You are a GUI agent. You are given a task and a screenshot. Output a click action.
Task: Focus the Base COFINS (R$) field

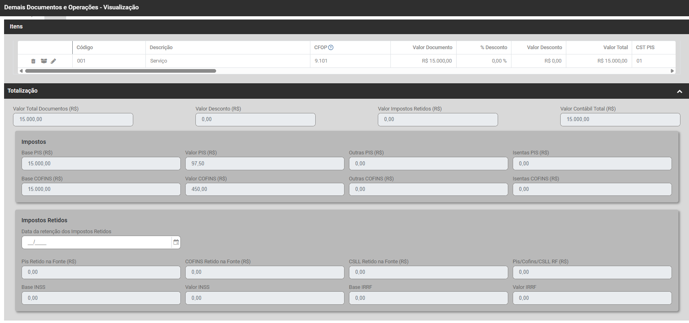pyautogui.click(x=101, y=189)
